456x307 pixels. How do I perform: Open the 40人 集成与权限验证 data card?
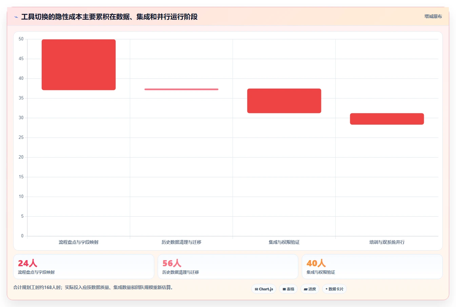(x=372, y=267)
